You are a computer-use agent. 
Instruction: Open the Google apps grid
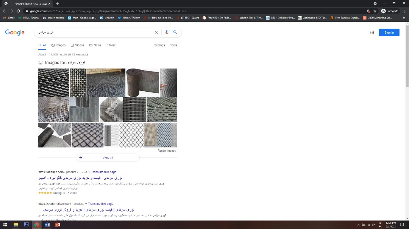(372, 32)
